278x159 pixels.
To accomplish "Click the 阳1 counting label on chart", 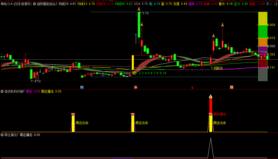I will (135, 73).
